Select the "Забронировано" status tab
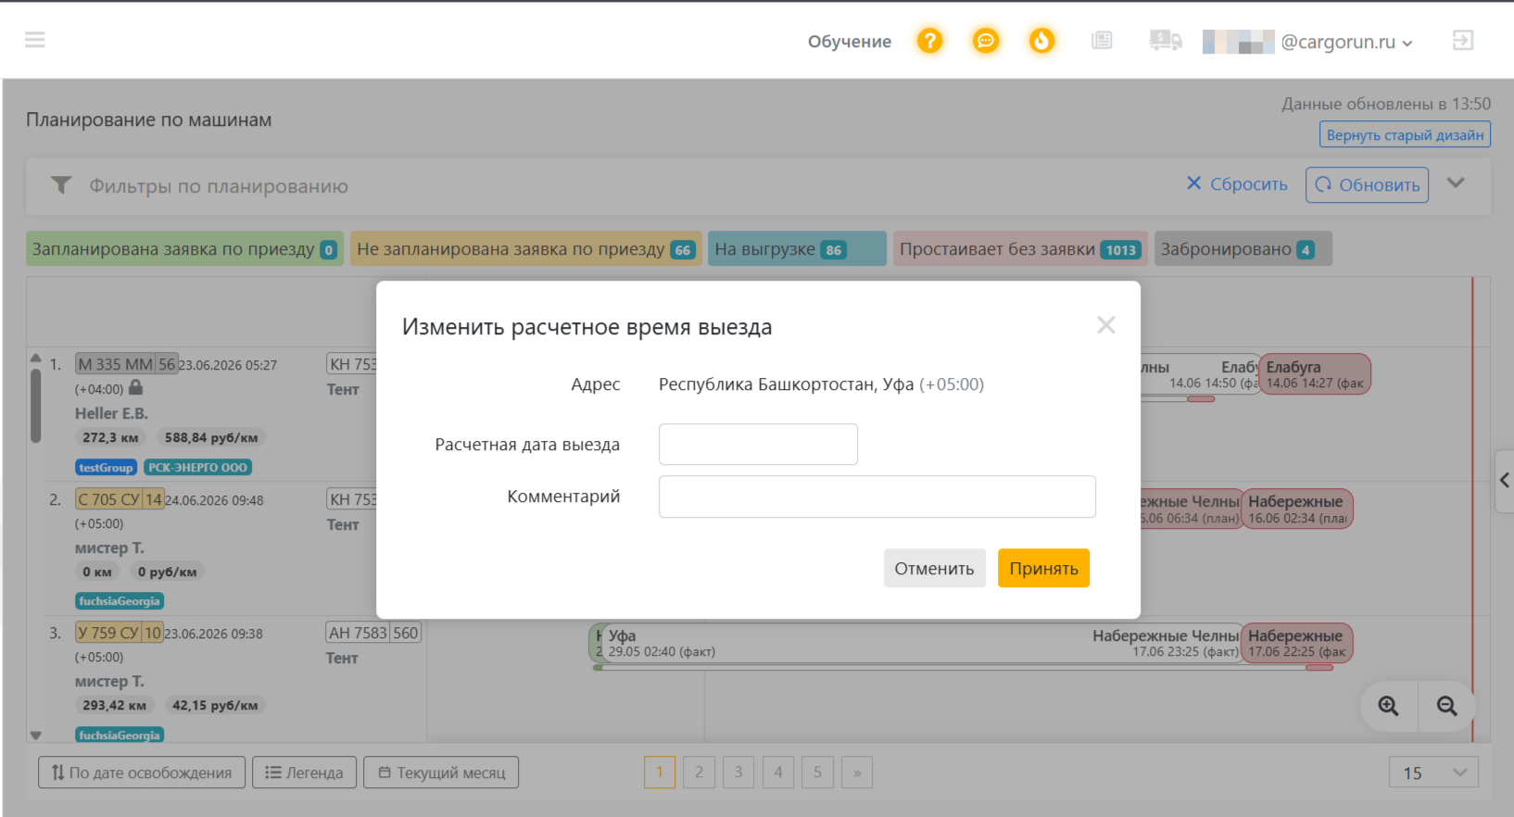 point(1243,249)
